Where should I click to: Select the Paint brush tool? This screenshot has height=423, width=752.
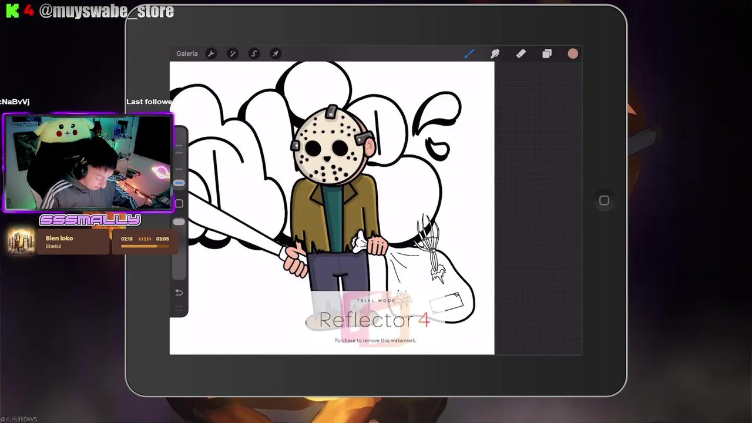pyautogui.click(x=469, y=53)
